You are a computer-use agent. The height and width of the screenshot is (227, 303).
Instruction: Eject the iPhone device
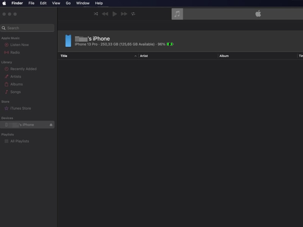[x=51, y=125]
